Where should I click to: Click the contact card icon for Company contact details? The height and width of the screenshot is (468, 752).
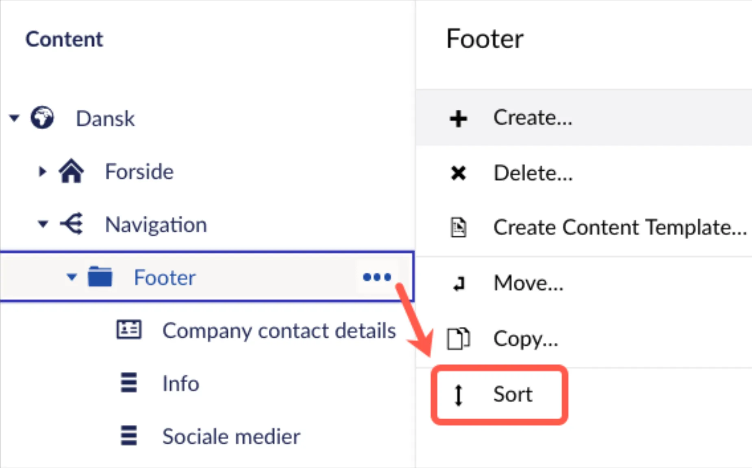(129, 329)
